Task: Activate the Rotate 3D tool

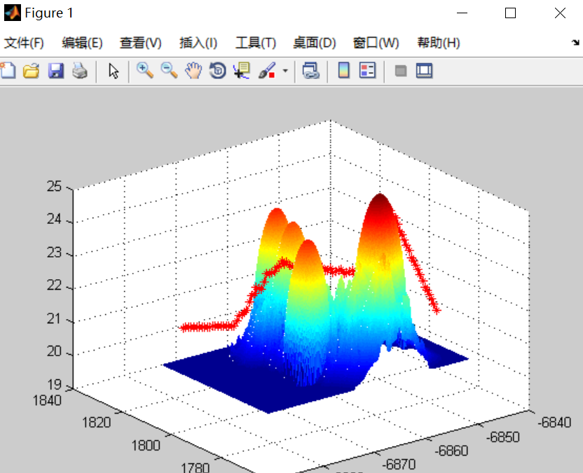Action: [x=217, y=71]
